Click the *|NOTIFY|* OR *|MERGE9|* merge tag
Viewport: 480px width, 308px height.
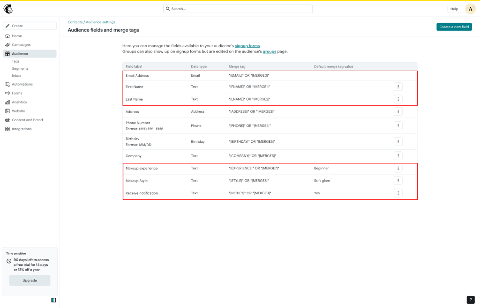coord(250,193)
